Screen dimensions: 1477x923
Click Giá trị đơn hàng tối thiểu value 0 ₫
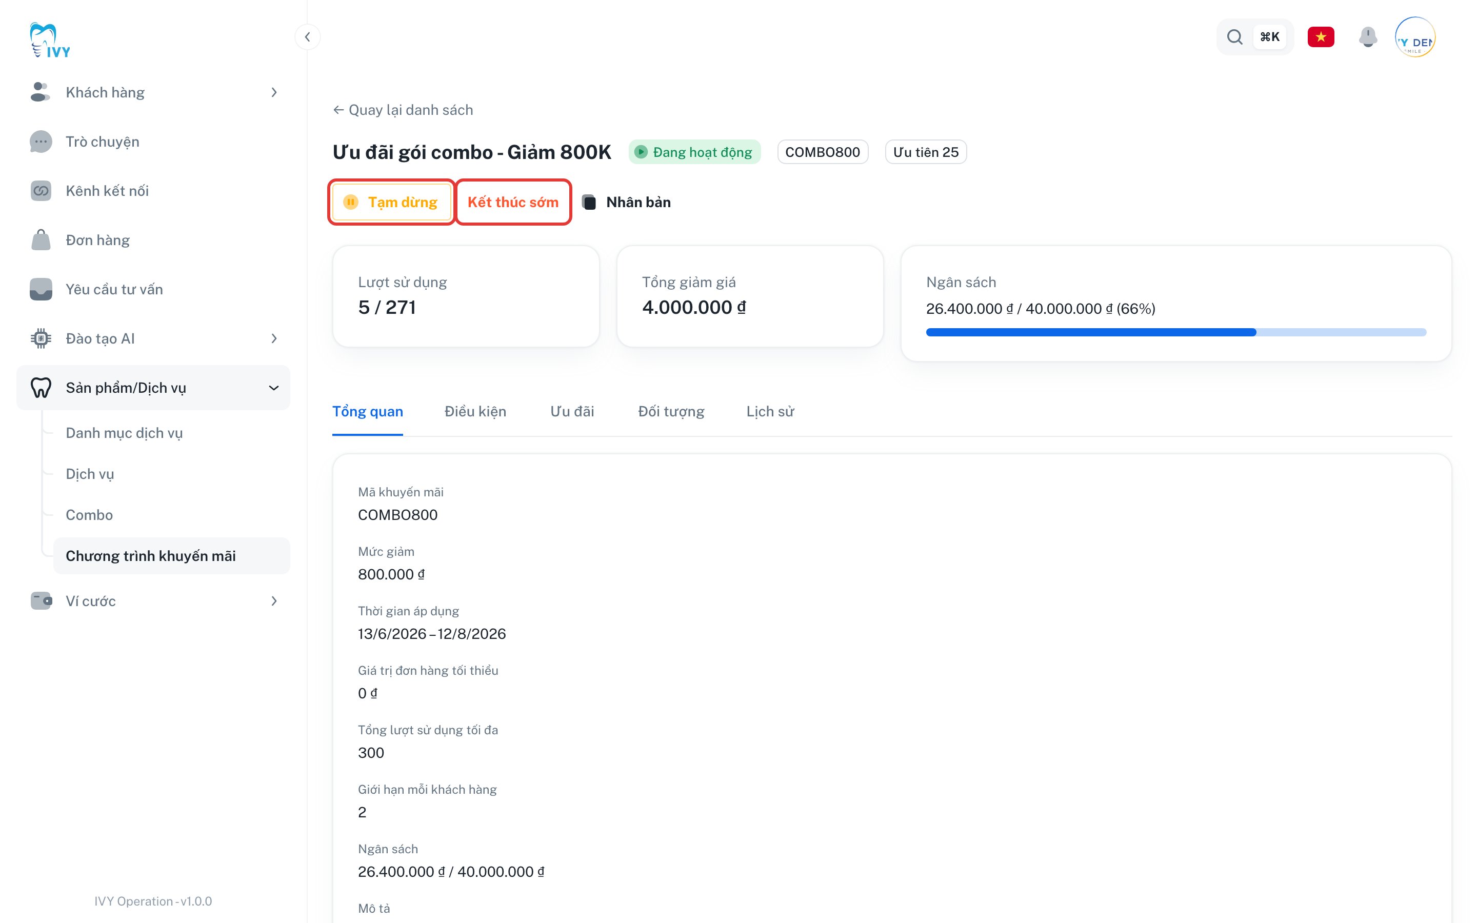(x=367, y=693)
